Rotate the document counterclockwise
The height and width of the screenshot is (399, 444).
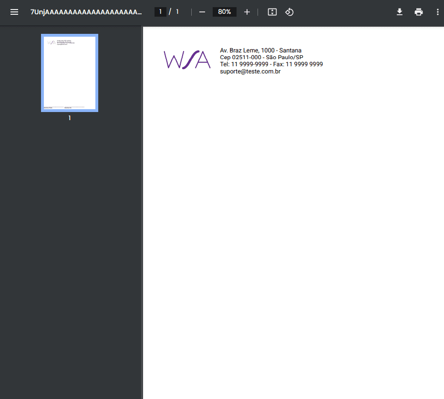[289, 12]
